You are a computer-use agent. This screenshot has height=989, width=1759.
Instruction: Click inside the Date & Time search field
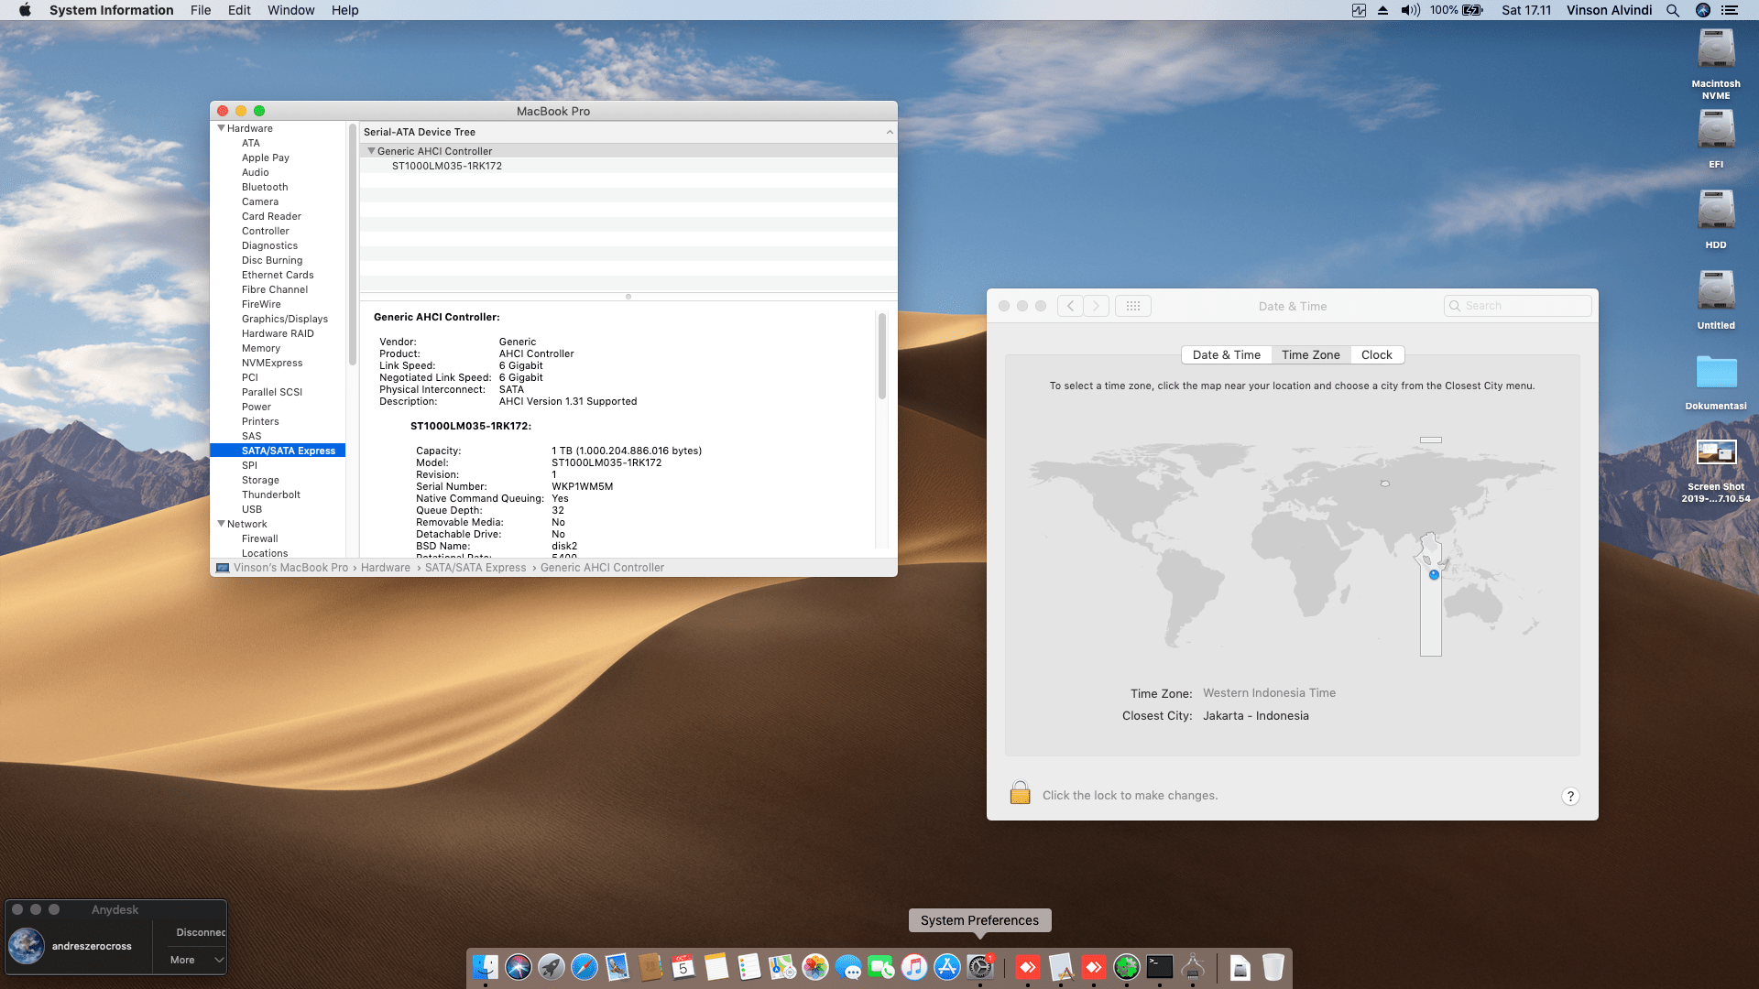1517,305
